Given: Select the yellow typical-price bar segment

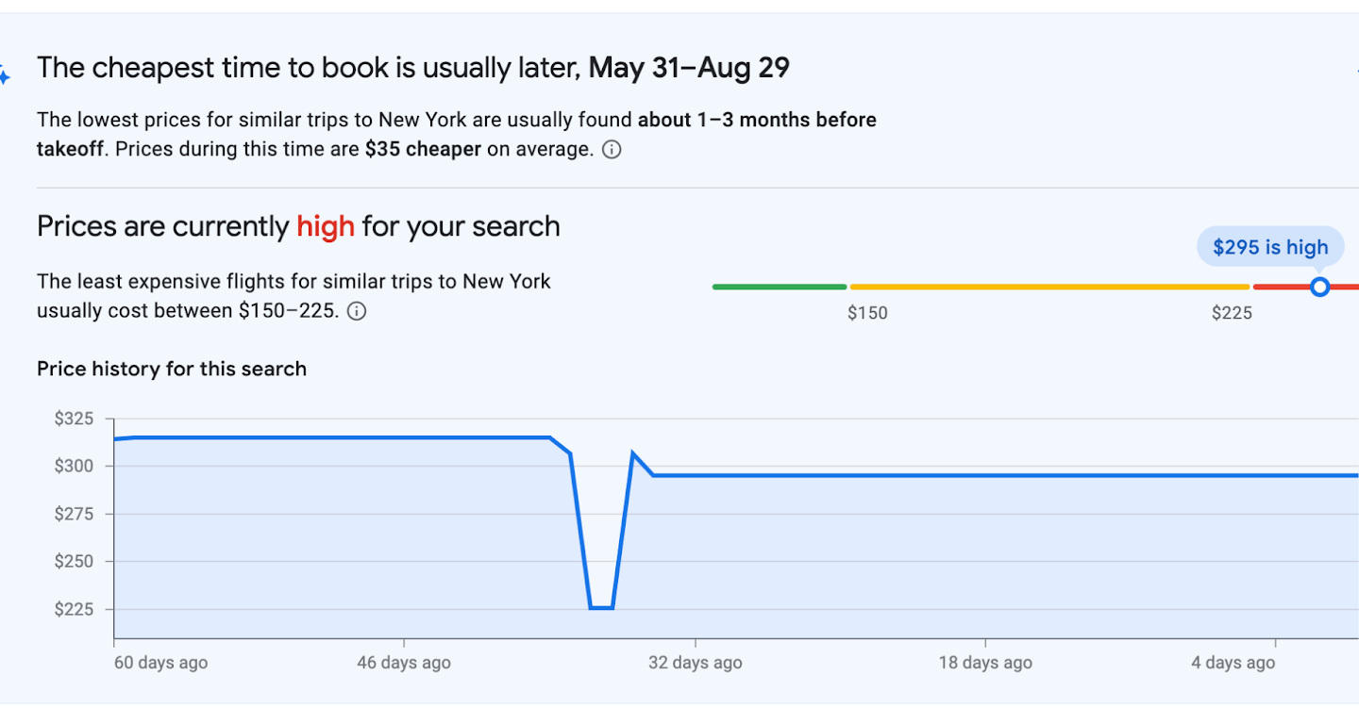Looking at the screenshot, I should pos(1049,287).
